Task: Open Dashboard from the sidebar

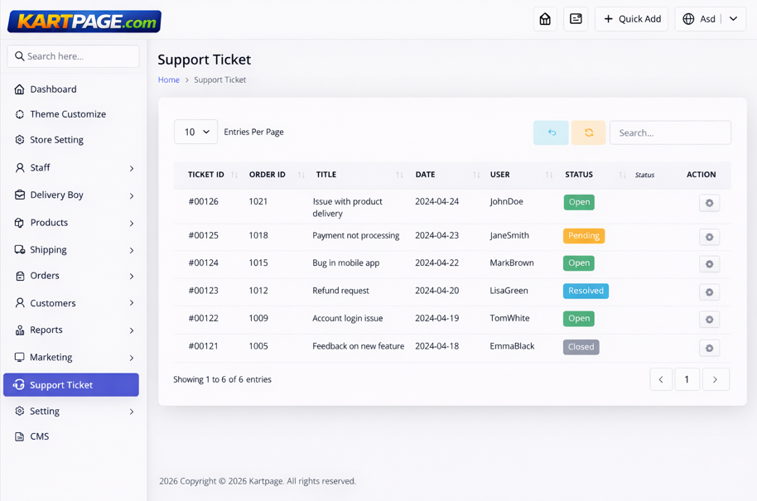Action: [53, 89]
